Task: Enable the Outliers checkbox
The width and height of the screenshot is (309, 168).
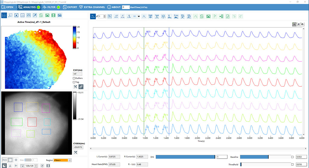Action: click(74, 78)
